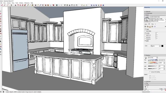The width and height of the screenshot is (166, 93).
Task: Click the shadow Dark slider
Action: pyautogui.click(x=153, y=69)
